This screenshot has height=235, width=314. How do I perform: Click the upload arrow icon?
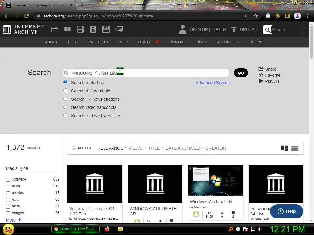click(234, 29)
